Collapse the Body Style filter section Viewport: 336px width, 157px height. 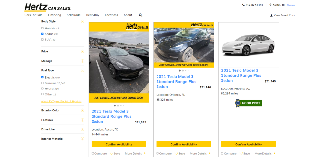[x=82, y=21]
